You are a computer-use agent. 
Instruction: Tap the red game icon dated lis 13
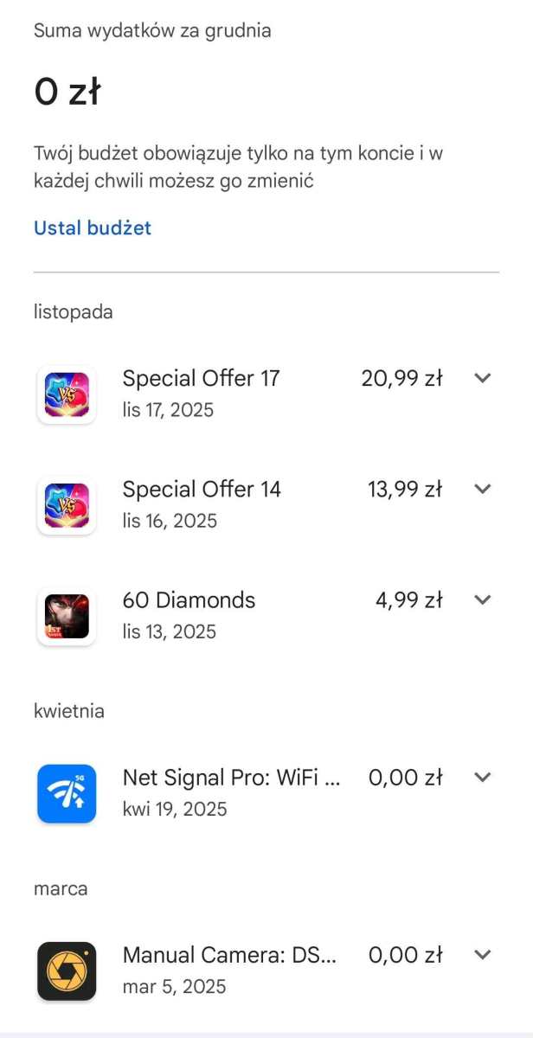tap(67, 615)
